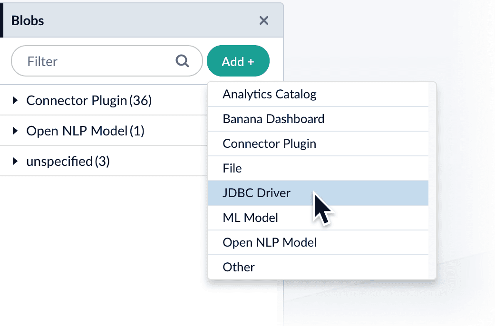Click the green Add + button
This screenshot has height=326, width=495.
click(238, 61)
